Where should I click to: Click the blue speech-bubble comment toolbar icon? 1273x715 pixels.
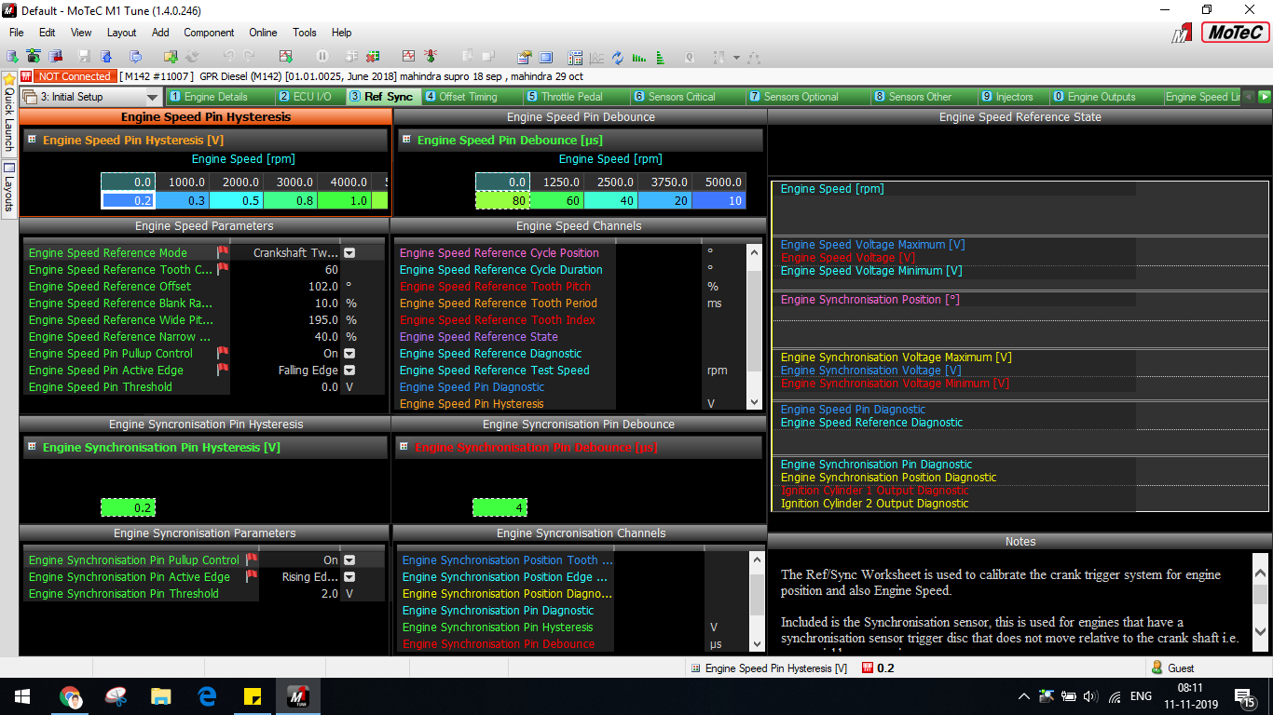pyautogui.click(x=136, y=57)
